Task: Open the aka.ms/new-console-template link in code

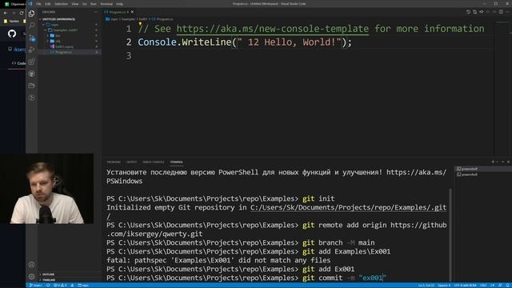Action: [x=272, y=29]
